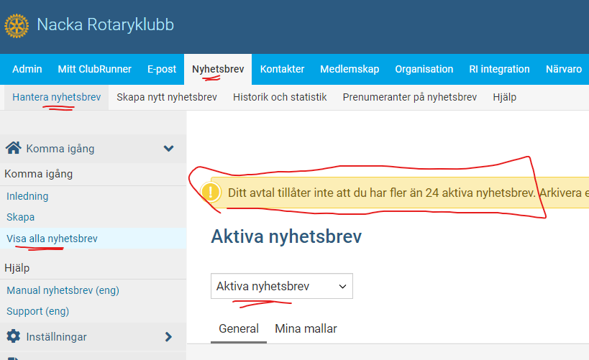Open the E-post menu item

click(162, 69)
